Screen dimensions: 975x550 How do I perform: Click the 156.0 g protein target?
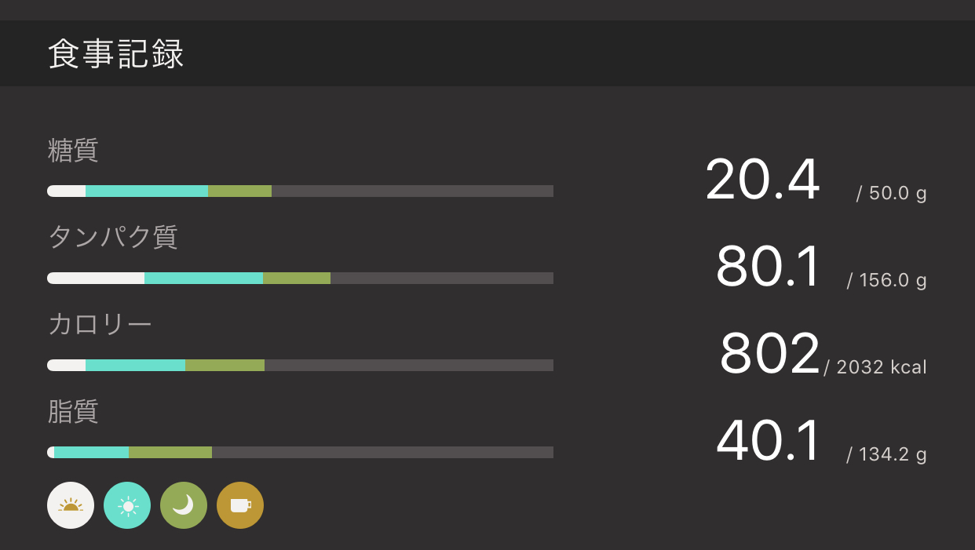[888, 280]
